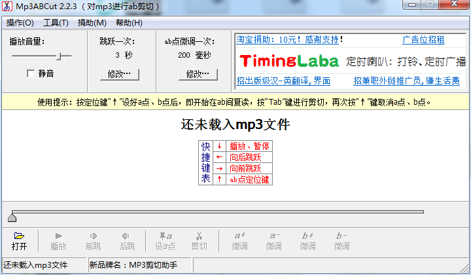Click status bar 还未载入mp3文件 panel
Screen dimensions: 471x275
(44, 265)
